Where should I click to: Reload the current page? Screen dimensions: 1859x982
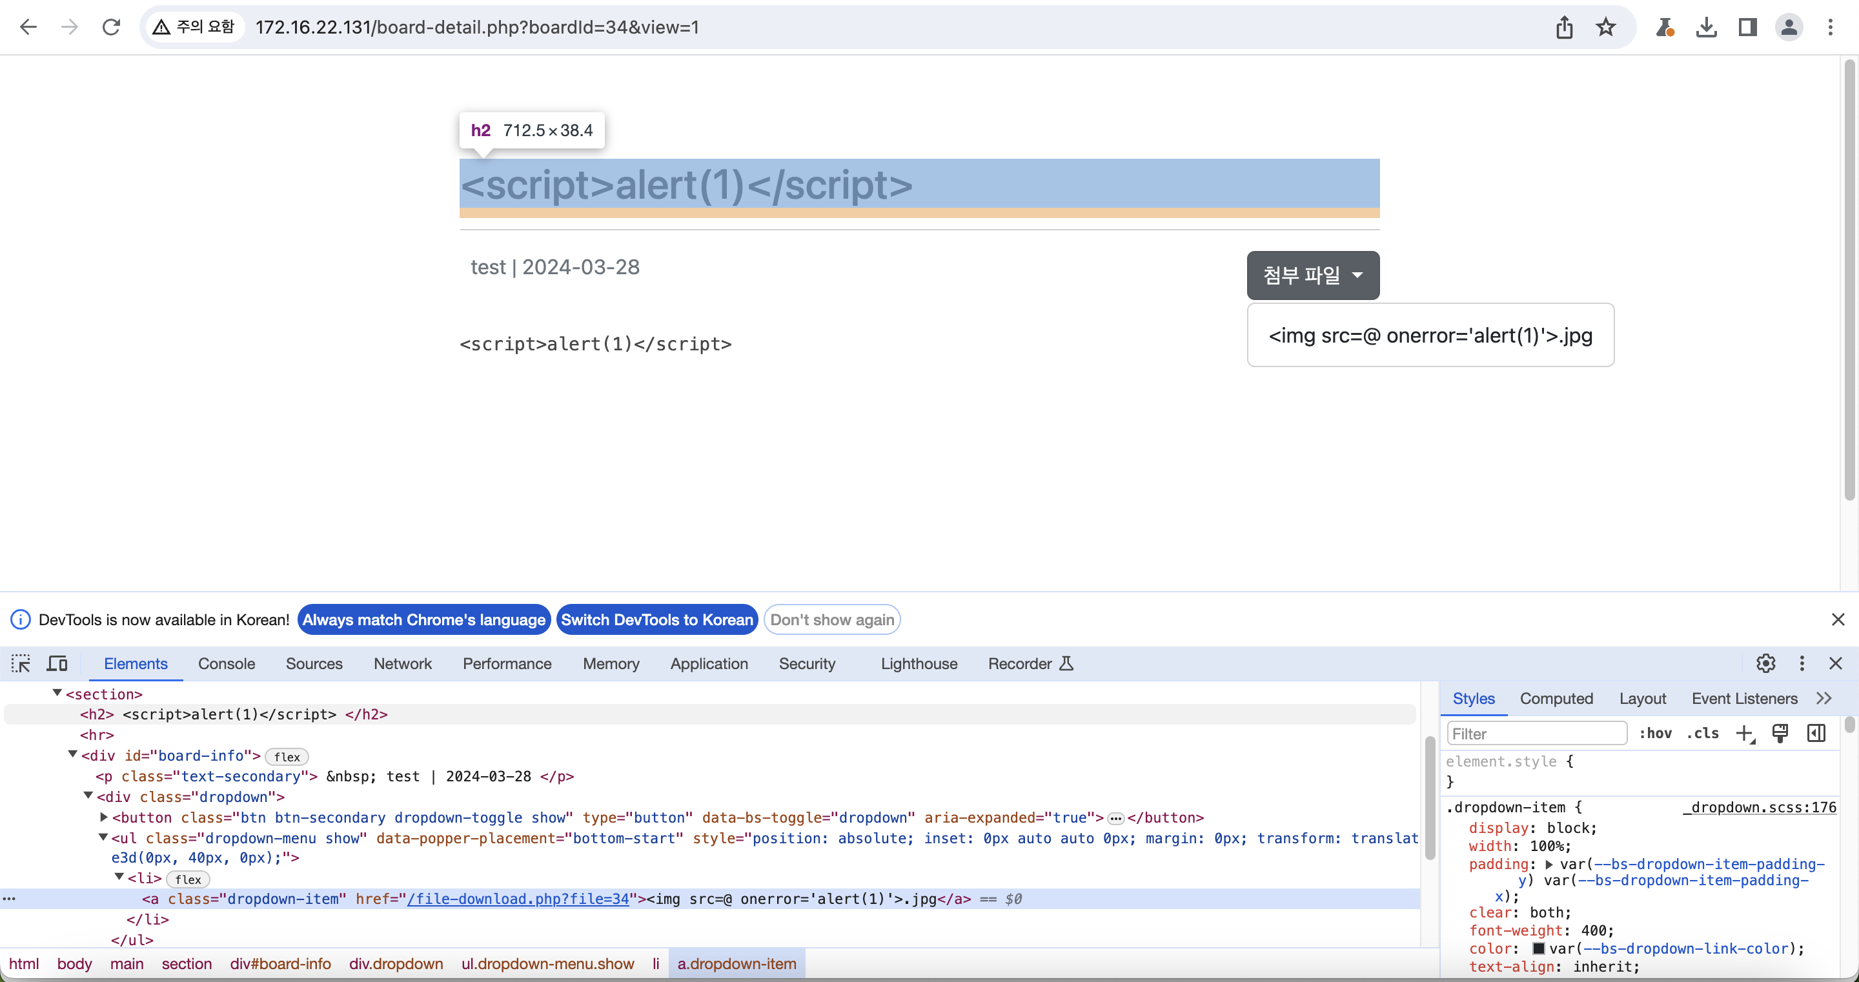(110, 27)
